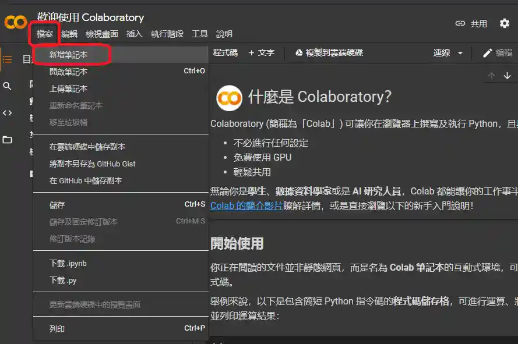Click the share link icon 共用
Image resolution: width=518 pixels, height=344 pixels.
[460, 23]
